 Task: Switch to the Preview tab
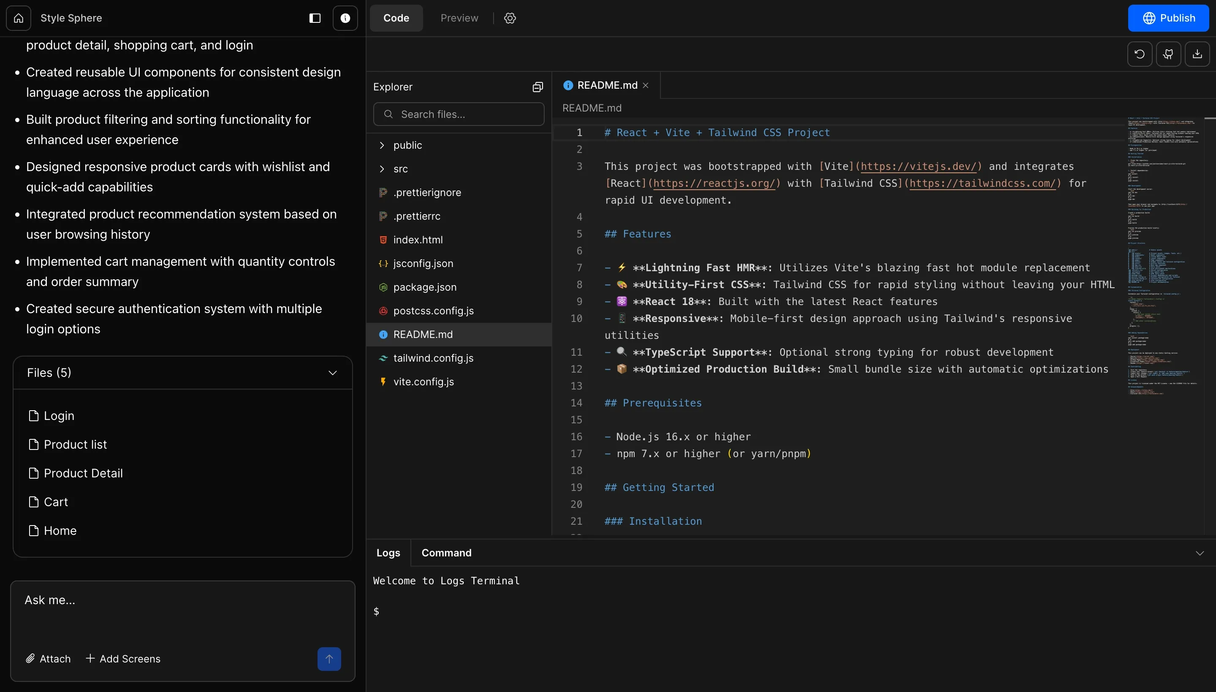coord(459,18)
